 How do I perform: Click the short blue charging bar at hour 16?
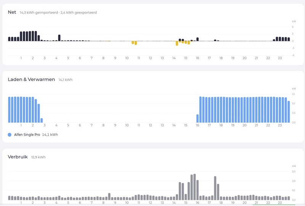coord(197,118)
